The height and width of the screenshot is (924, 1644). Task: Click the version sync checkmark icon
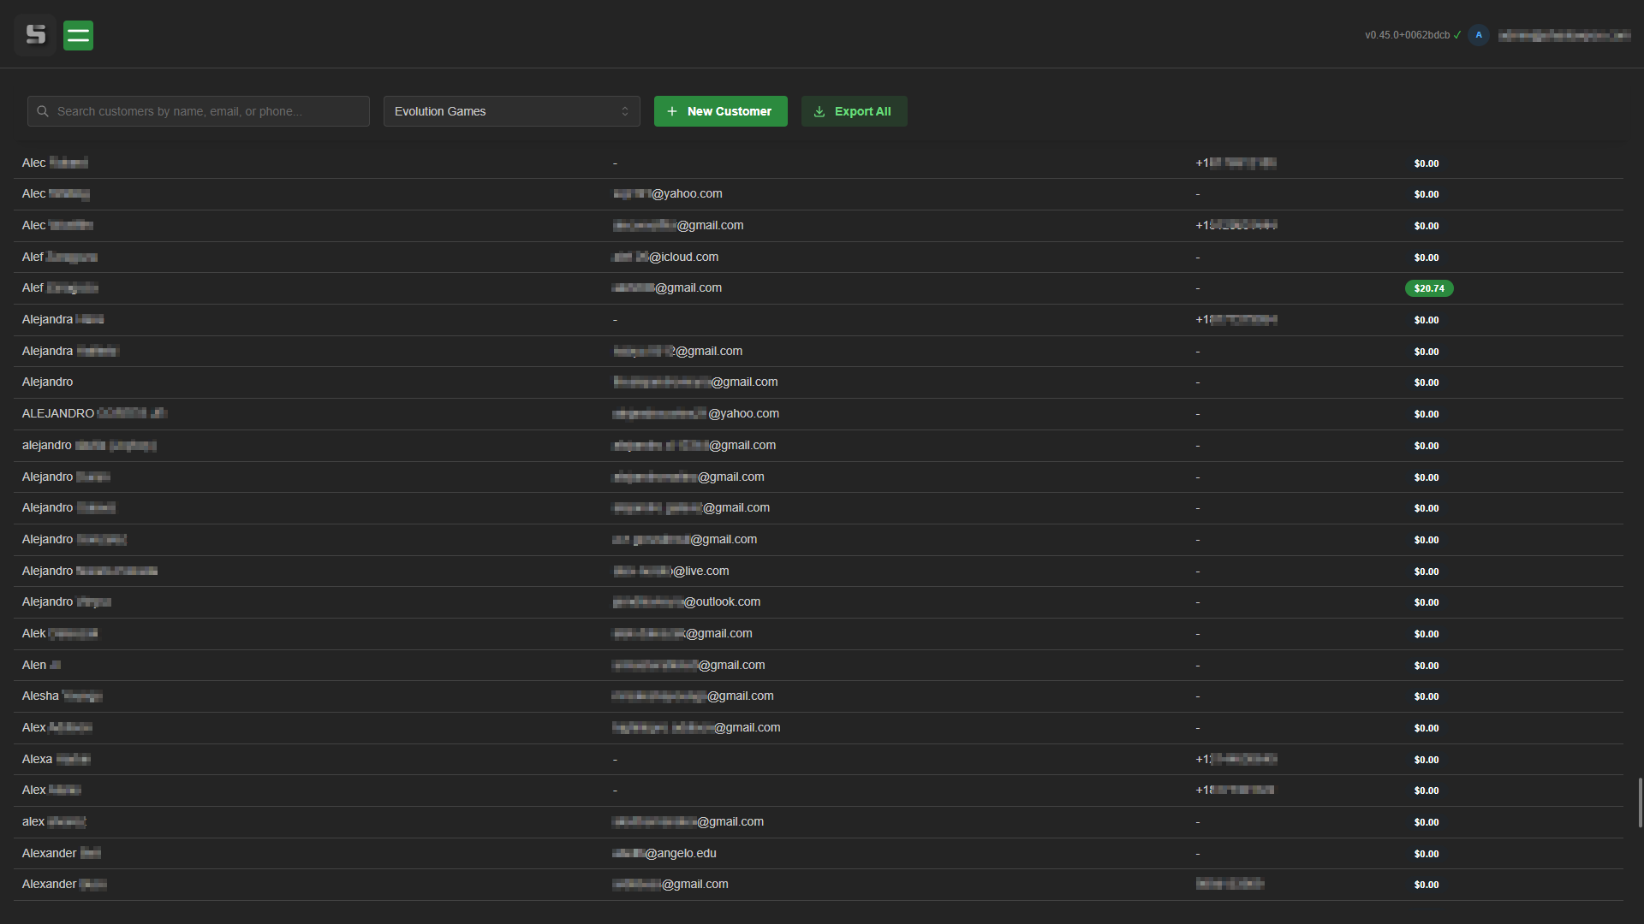[x=1457, y=35]
